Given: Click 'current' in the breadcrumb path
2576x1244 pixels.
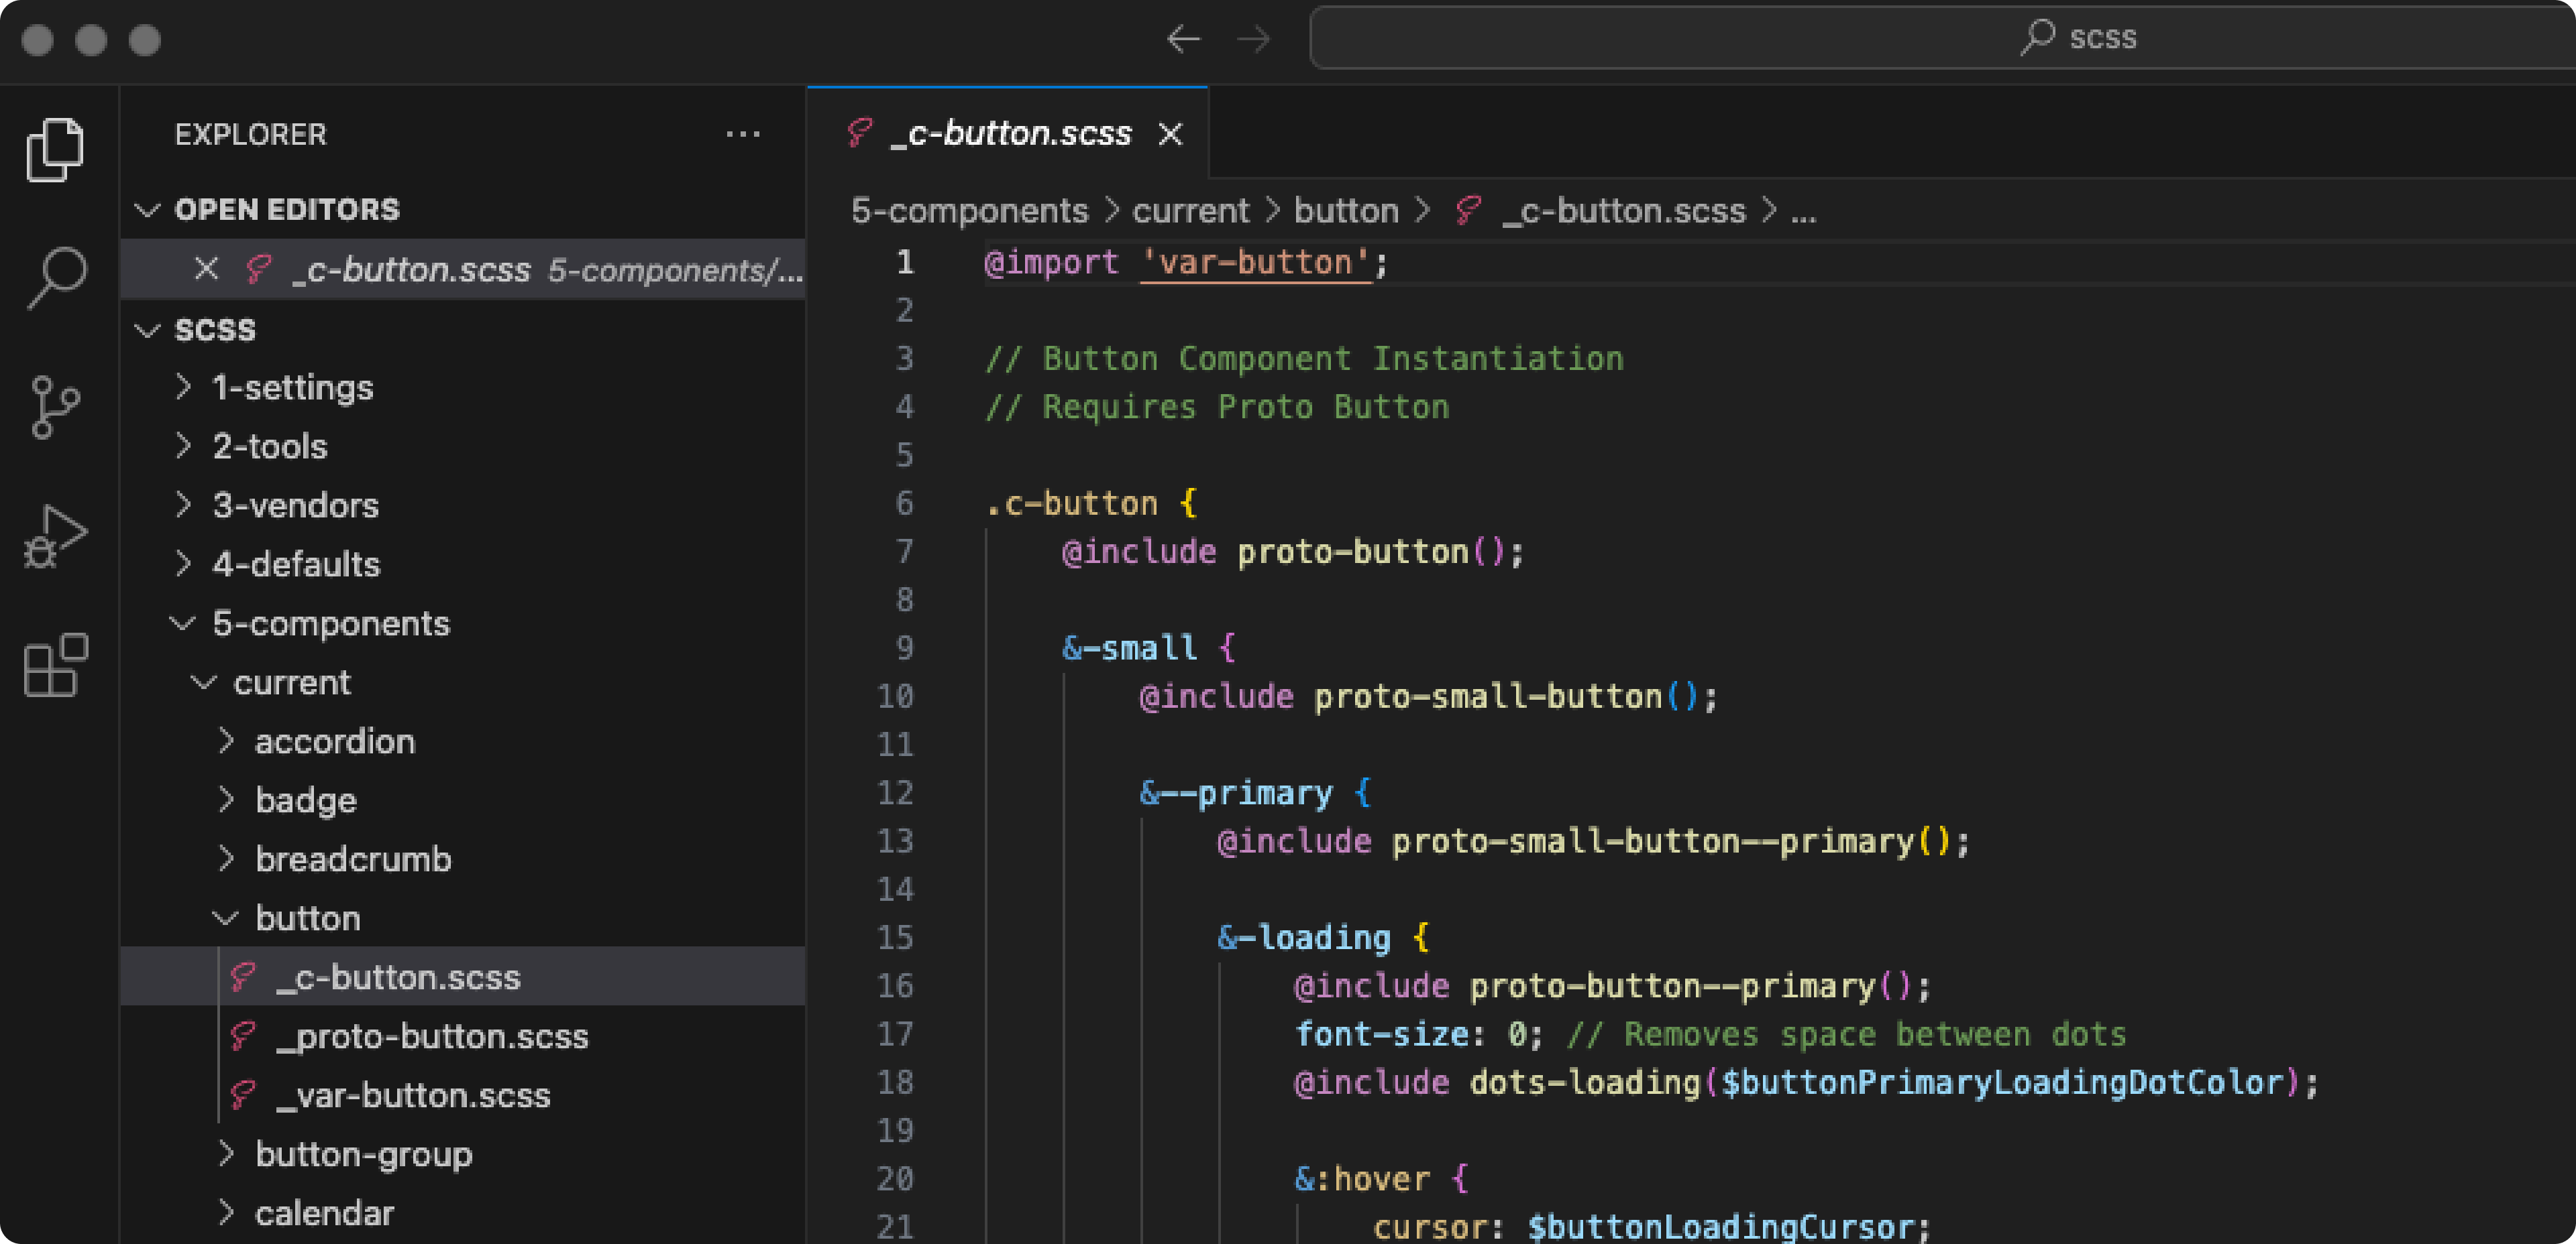Looking at the screenshot, I should coord(1190,211).
